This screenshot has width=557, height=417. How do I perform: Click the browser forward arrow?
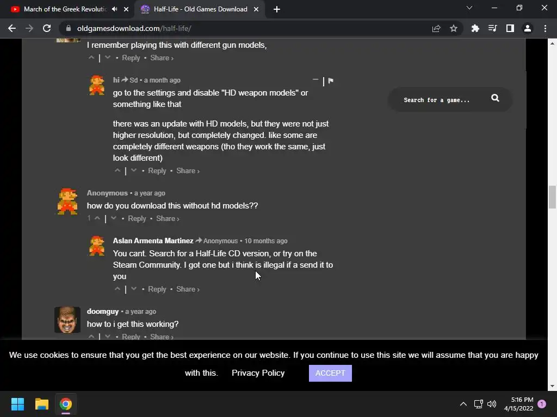point(29,28)
